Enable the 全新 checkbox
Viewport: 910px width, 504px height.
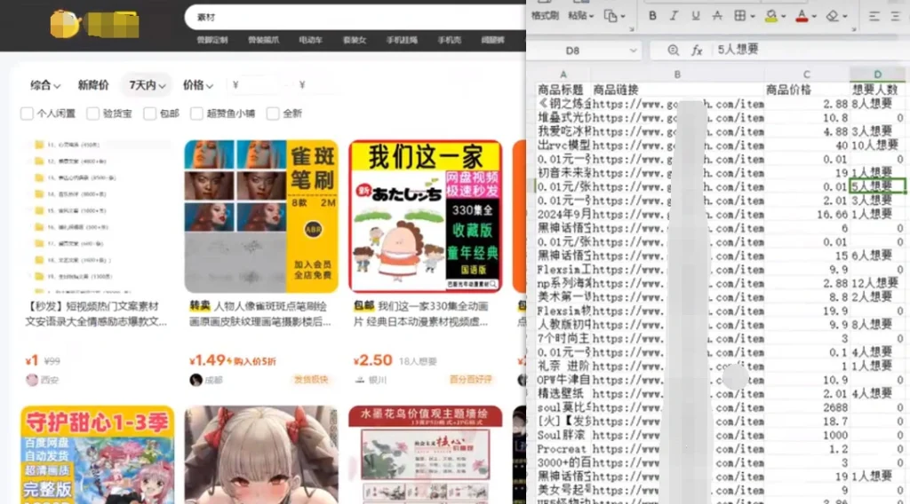(273, 114)
